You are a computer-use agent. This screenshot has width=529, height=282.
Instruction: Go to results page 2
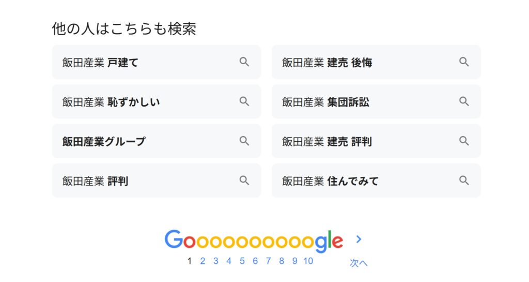203,261
